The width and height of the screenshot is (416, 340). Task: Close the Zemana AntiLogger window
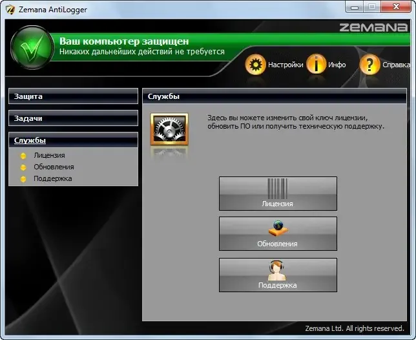coord(396,7)
